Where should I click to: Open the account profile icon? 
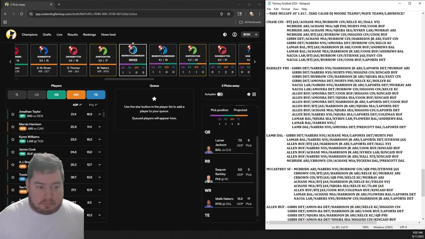[234, 35]
